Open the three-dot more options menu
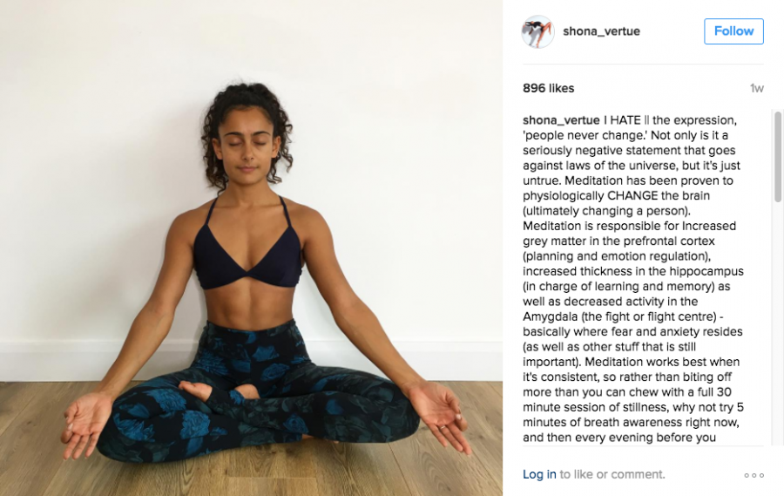The width and height of the screenshot is (784, 496). [x=754, y=475]
